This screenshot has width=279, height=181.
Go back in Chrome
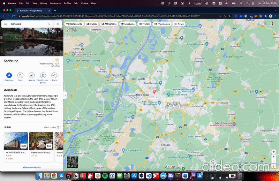click(3, 16)
